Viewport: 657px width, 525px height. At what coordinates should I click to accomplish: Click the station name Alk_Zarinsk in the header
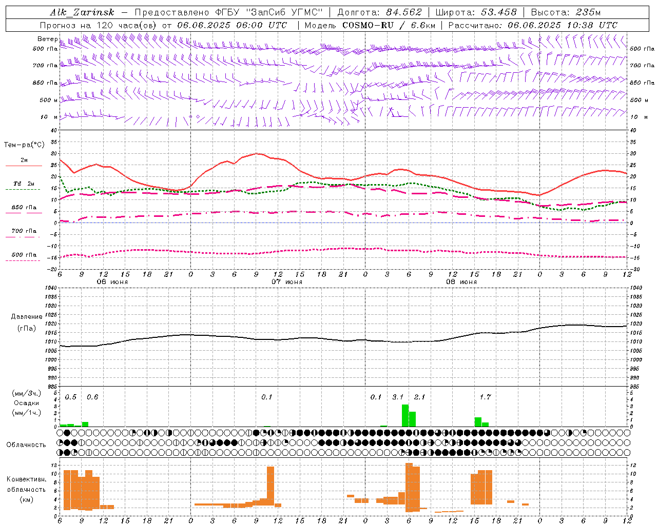point(82,12)
